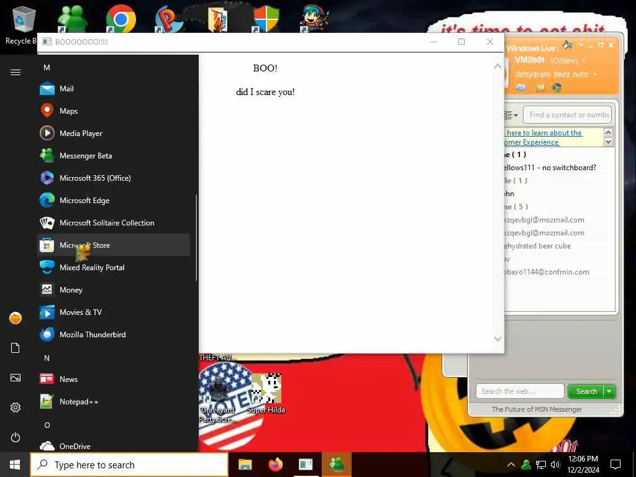The image size is (636, 477).
Task: Open OneDrive in the Start menu list
Action: (113, 446)
